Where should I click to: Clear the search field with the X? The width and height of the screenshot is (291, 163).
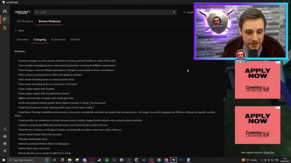pyautogui.click(x=174, y=12)
